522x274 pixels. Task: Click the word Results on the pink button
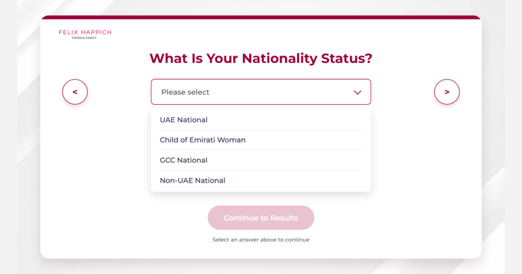coord(284,218)
